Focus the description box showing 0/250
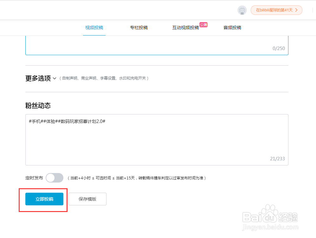Viewport: 316px width, 238px height. pos(157,45)
